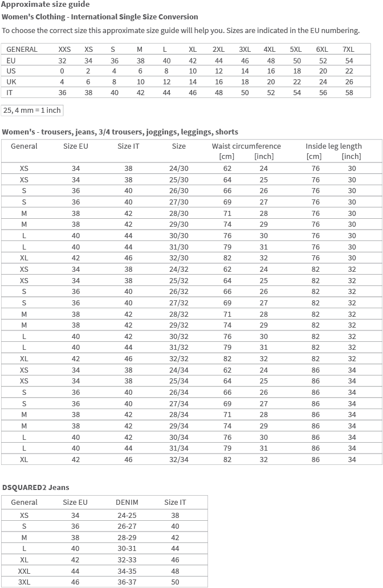The image size is (383, 588).
Task: Click the XXS column header
Action: (x=64, y=50)
